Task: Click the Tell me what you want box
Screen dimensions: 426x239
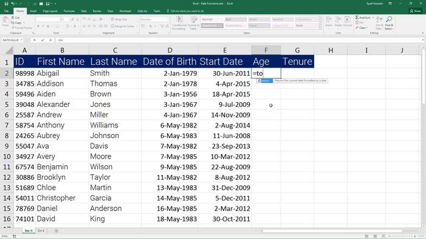Action: click(185, 11)
